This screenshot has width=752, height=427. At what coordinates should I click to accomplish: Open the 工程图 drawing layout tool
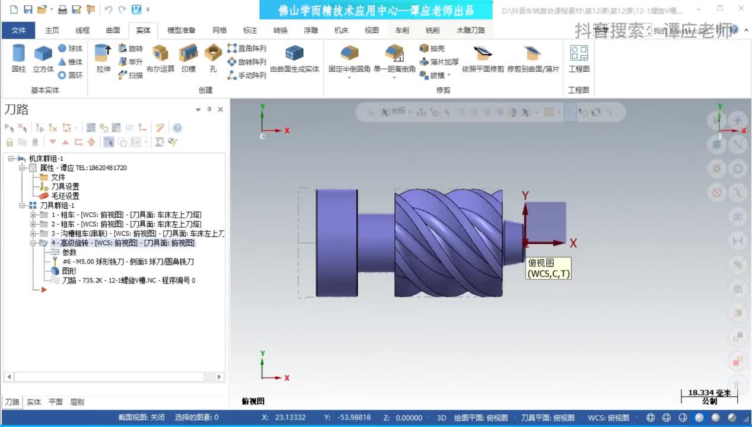pyautogui.click(x=579, y=59)
